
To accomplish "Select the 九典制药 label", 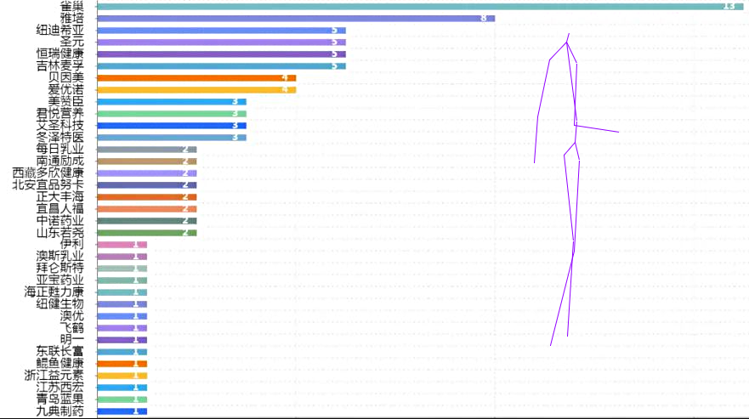I will click(60, 411).
